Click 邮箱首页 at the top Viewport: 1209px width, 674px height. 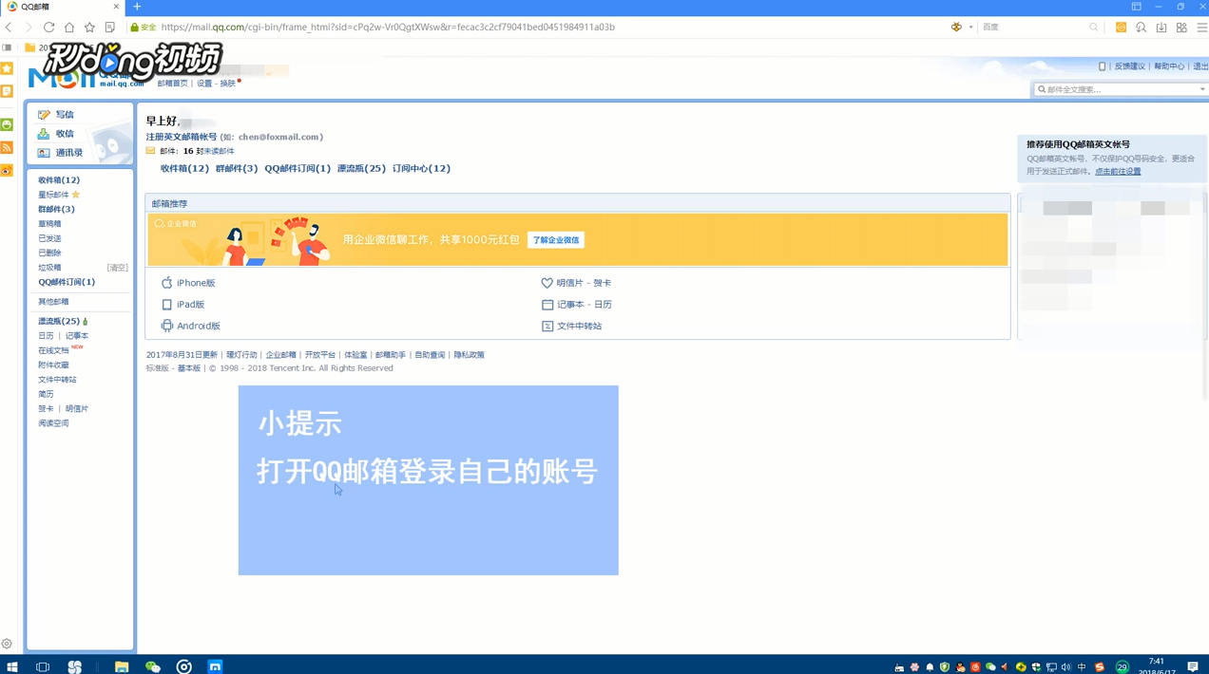click(x=172, y=84)
